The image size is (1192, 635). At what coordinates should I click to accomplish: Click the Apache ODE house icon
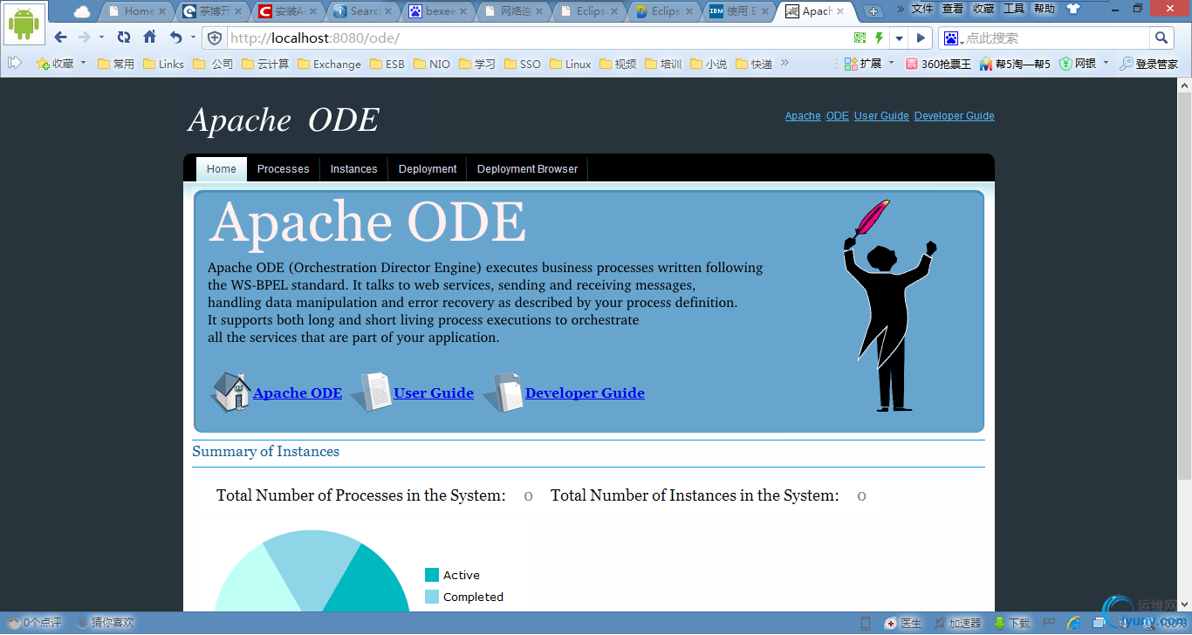pos(230,392)
